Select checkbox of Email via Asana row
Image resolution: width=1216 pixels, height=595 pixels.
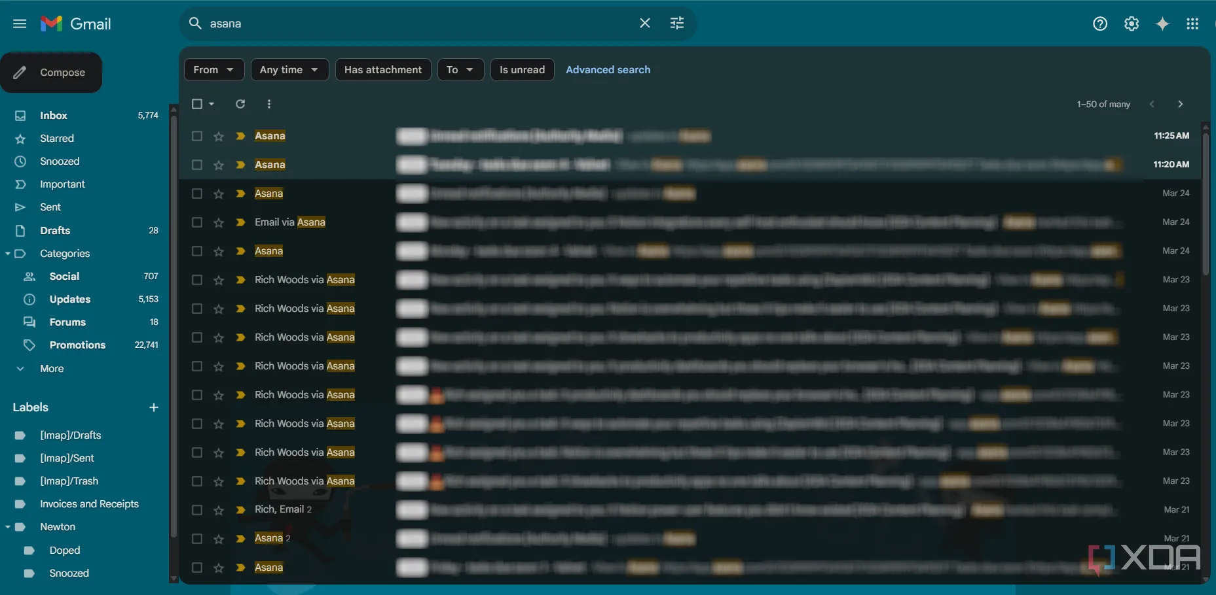pyautogui.click(x=196, y=222)
